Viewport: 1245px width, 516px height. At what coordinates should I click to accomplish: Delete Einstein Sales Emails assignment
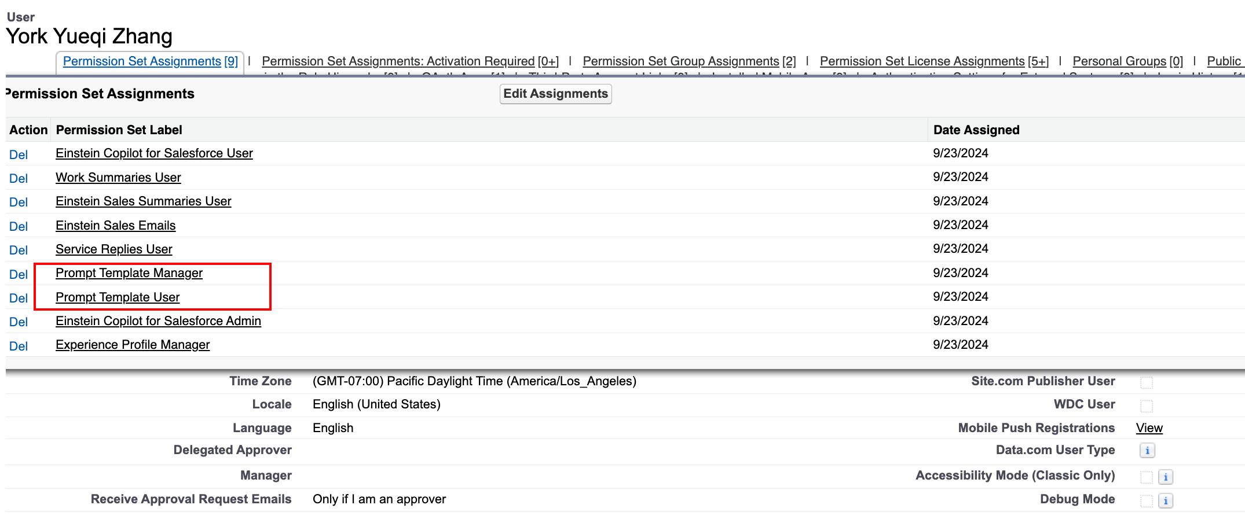[x=19, y=226]
